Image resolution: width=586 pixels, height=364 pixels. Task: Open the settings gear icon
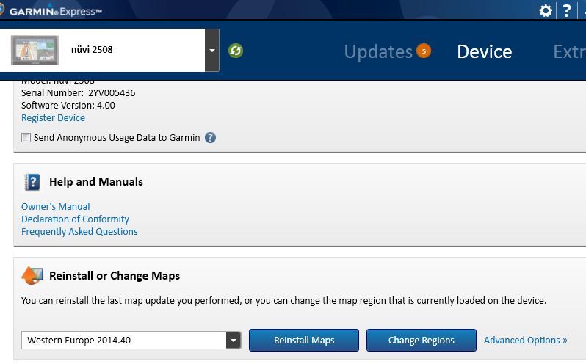546,10
